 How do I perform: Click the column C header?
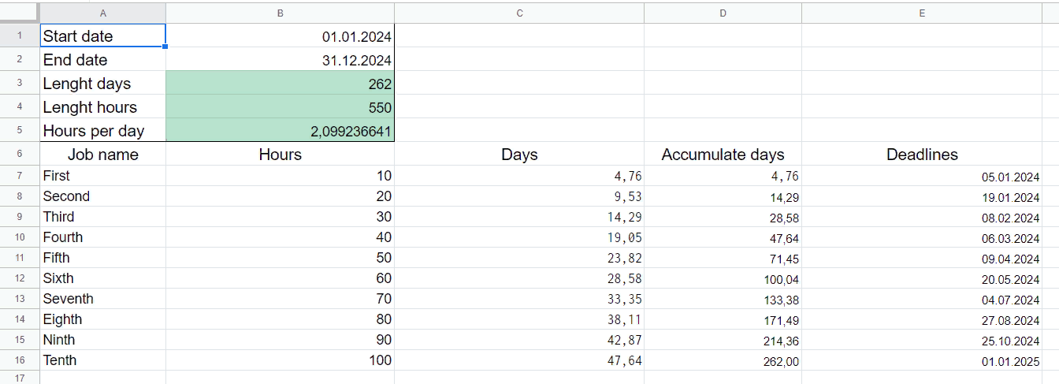pyautogui.click(x=519, y=13)
